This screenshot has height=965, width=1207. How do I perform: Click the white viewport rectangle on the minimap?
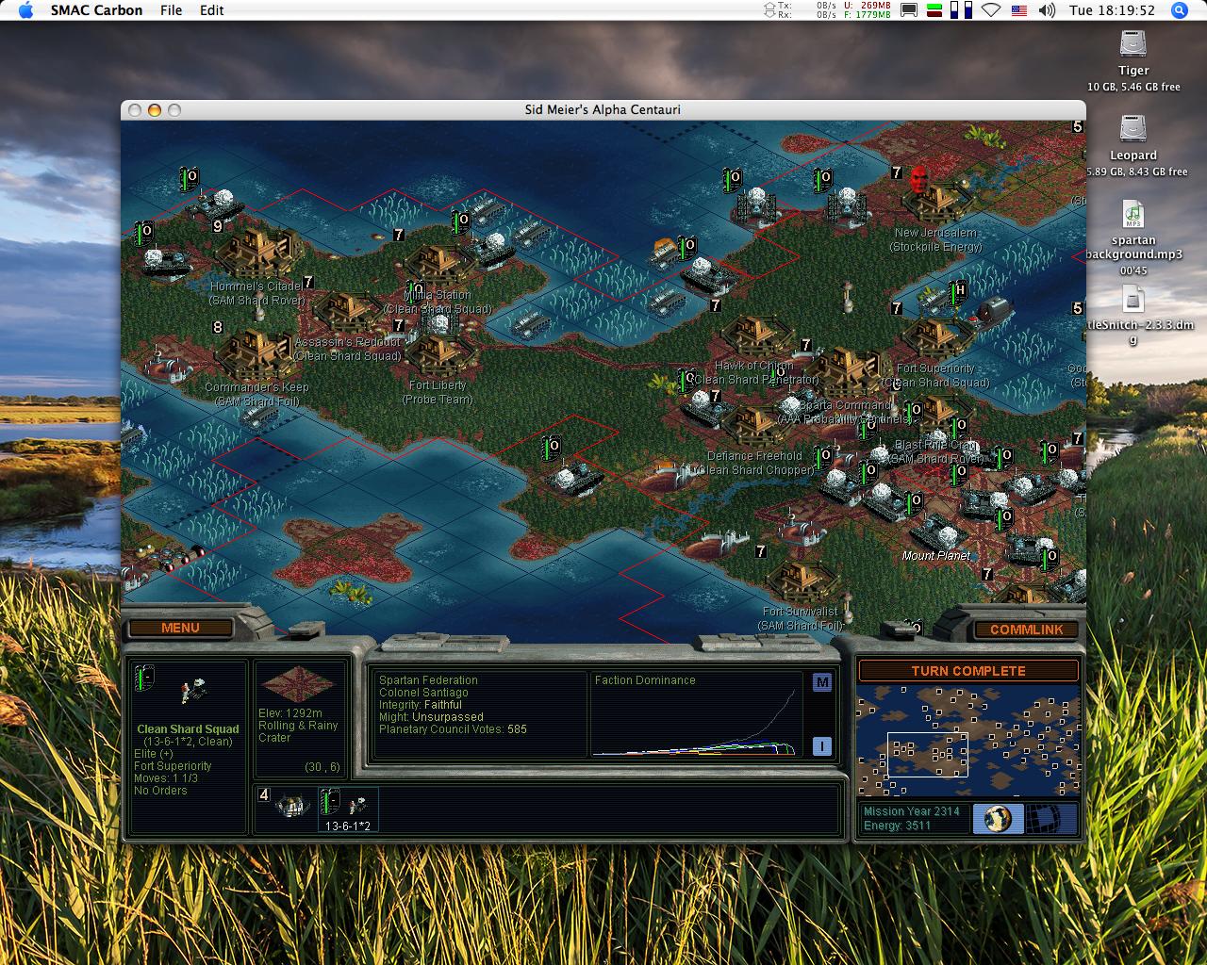pyautogui.click(x=927, y=754)
